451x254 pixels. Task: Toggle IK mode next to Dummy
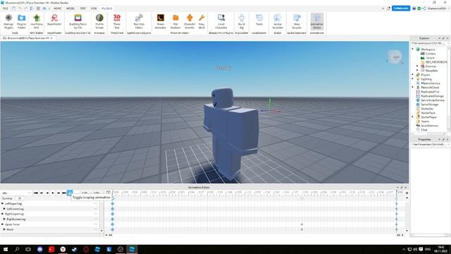pyautogui.click(x=20, y=198)
